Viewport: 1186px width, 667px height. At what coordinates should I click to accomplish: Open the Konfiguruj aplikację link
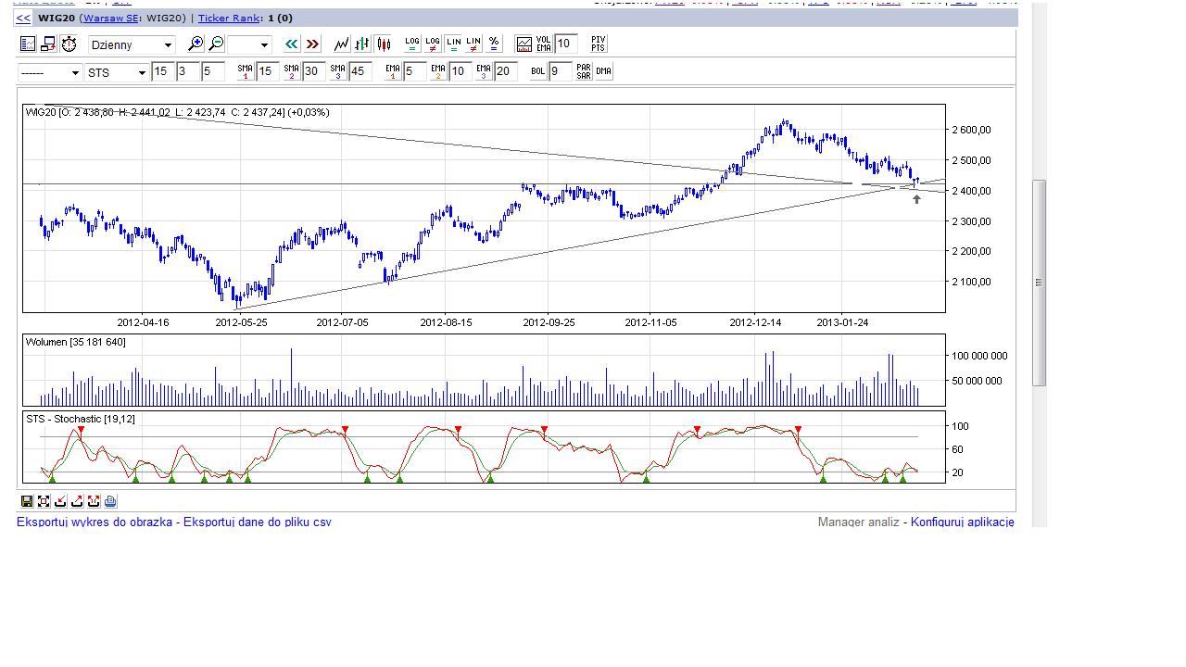(x=962, y=522)
